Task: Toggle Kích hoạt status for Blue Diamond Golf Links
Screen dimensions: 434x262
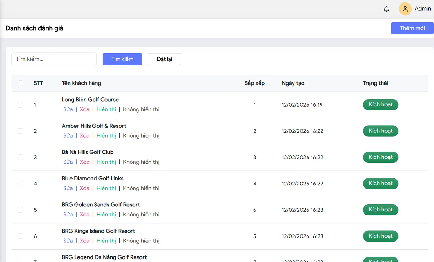Action: pos(381,184)
